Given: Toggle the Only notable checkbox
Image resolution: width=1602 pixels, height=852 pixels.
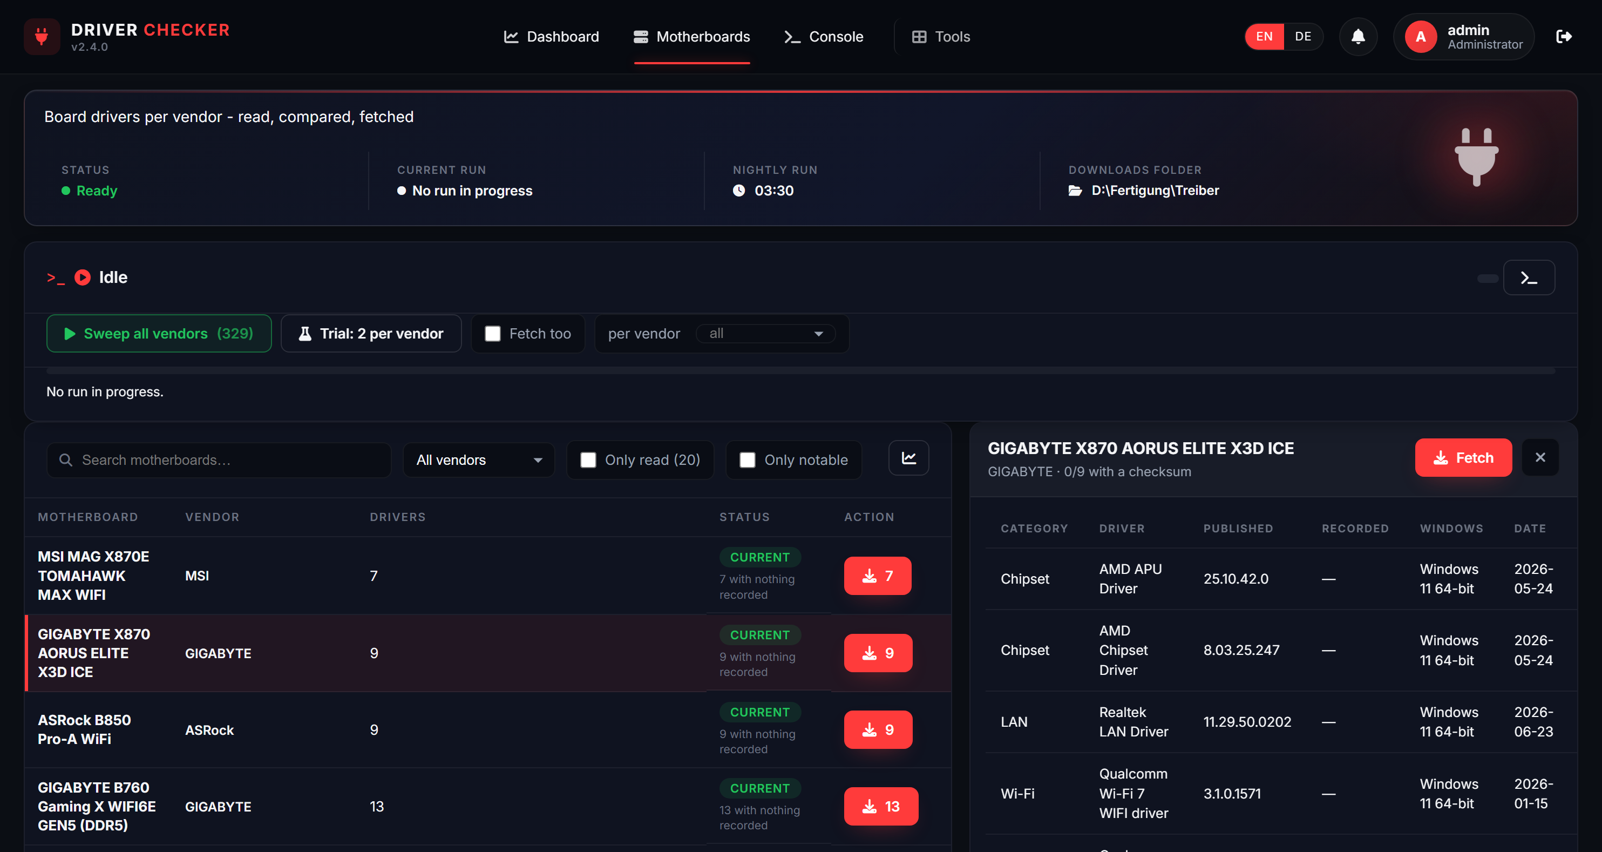Looking at the screenshot, I should tap(748, 460).
